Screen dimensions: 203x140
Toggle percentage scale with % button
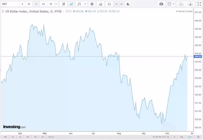pos(174,137)
